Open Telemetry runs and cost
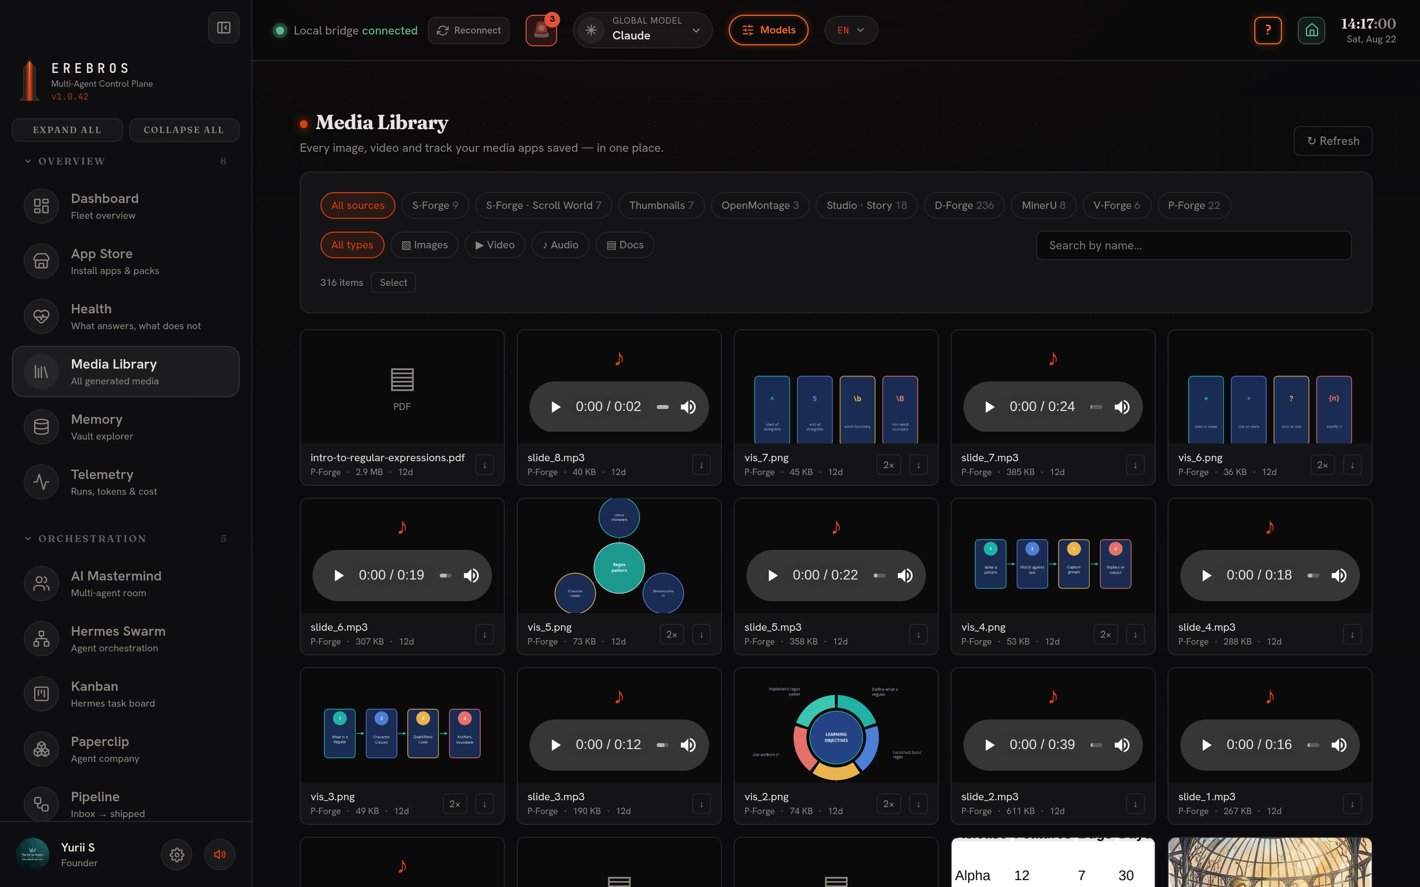This screenshot has width=1420, height=887. [126, 481]
